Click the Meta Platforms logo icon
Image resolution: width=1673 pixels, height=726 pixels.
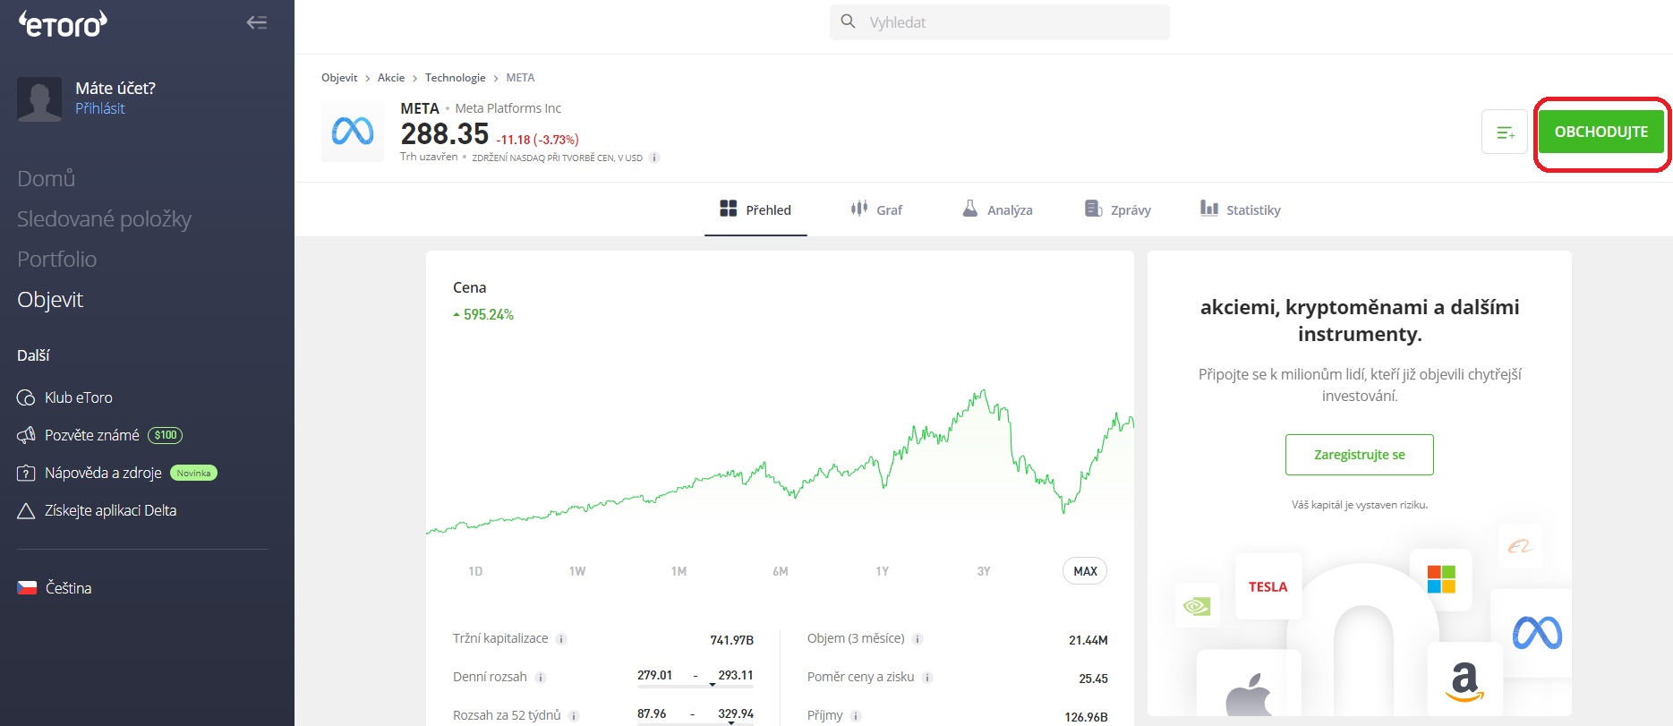(353, 132)
